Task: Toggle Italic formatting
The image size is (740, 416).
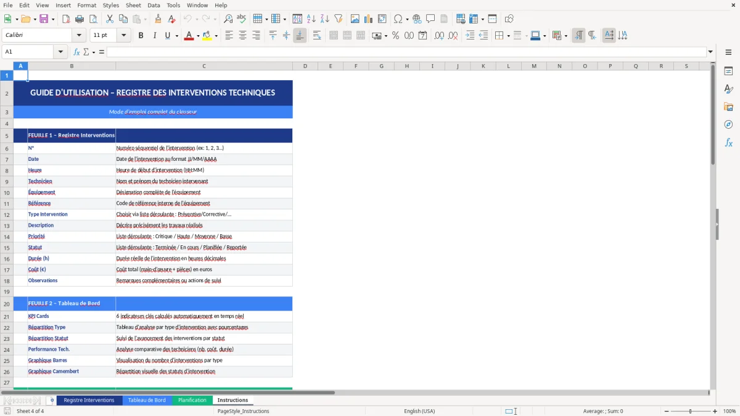Action: [154, 36]
